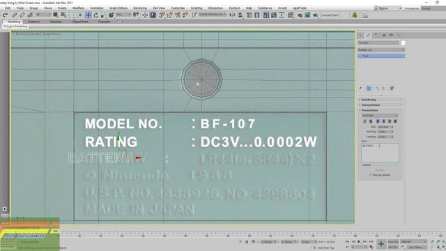Image resolution: width=446 pixels, height=251 pixels.
Task: Open the Selection Filter dropdown
Action: [43, 15]
